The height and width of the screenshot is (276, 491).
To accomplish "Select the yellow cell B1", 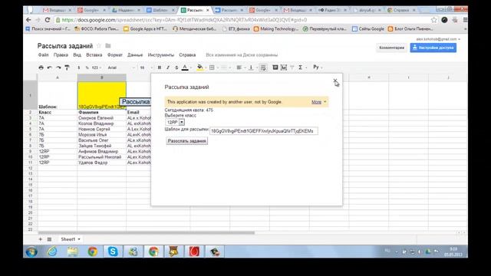I will (x=102, y=95).
